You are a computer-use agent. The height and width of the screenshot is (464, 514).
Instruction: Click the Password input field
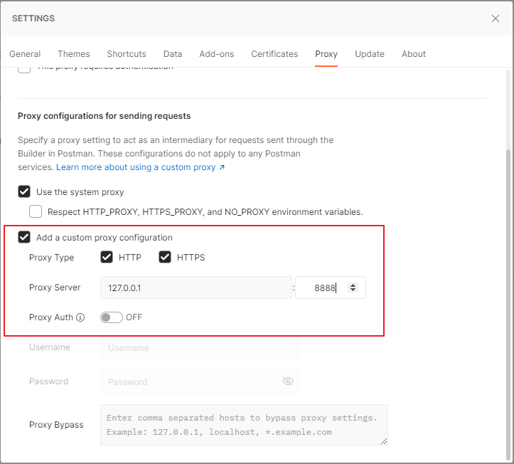coord(200,381)
